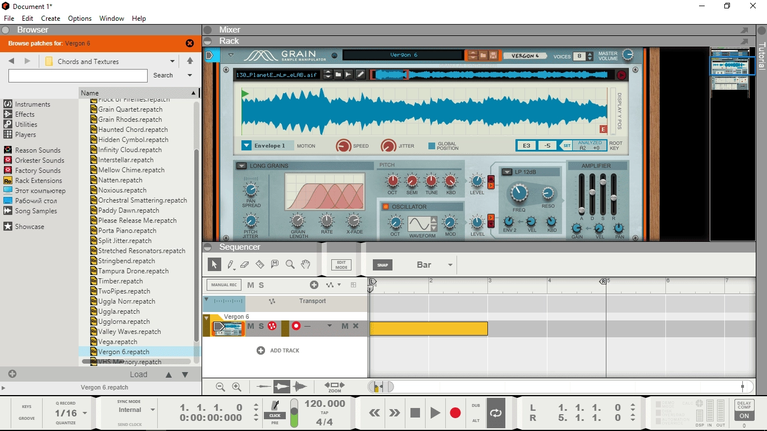Toggle loop mode in transport
767x431 pixels.
pos(496,413)
